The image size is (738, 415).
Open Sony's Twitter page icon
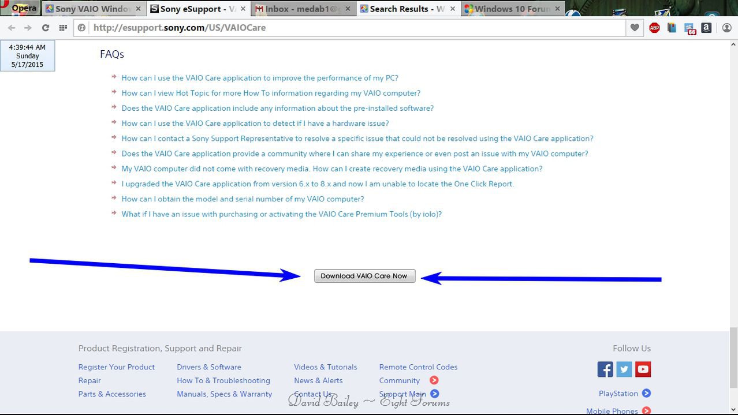[624, 369]
